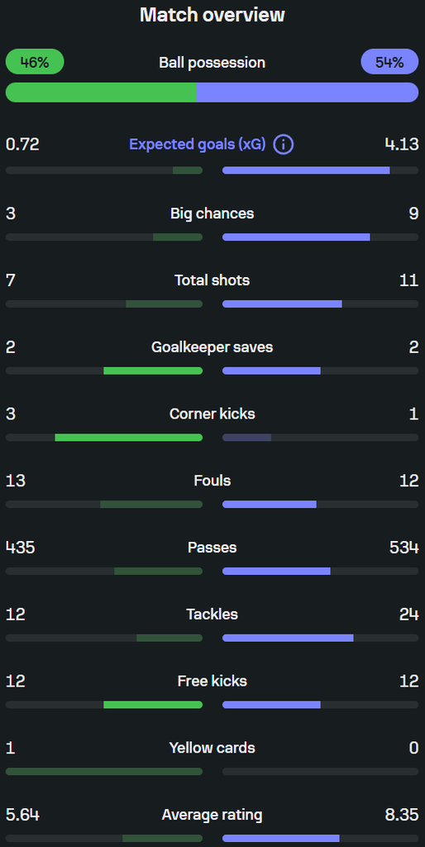Click the Ball possession label
Image resolution: width=425 pixels, height=847 pixels.
[x=212, y=63]
